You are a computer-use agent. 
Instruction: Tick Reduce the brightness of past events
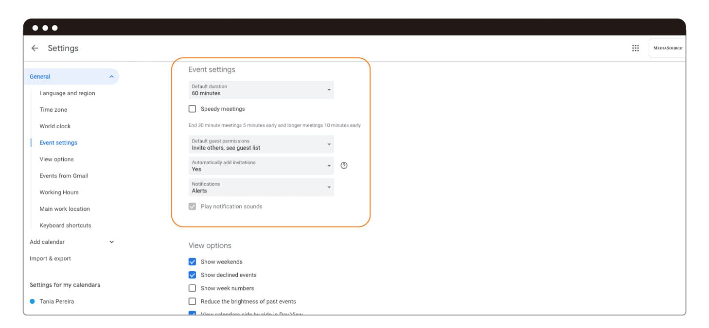(192, 301)
